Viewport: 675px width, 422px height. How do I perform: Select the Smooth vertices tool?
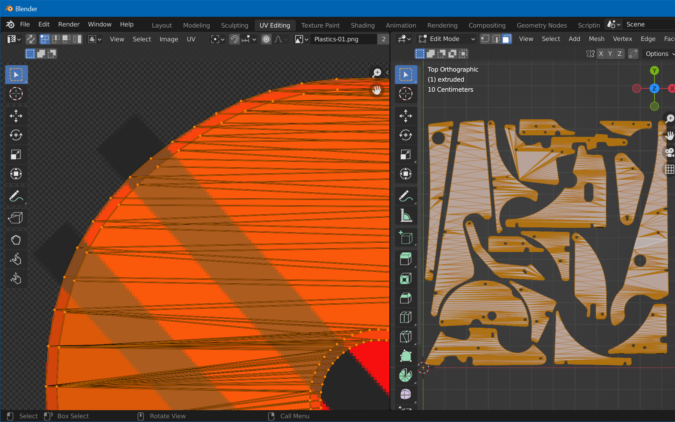(406, 394)
